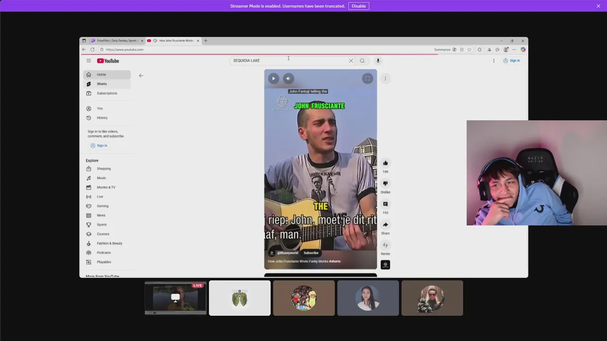Open the Copilot icon in browser toolbar
Screen dimensions: 607x341
click(523, 50)
